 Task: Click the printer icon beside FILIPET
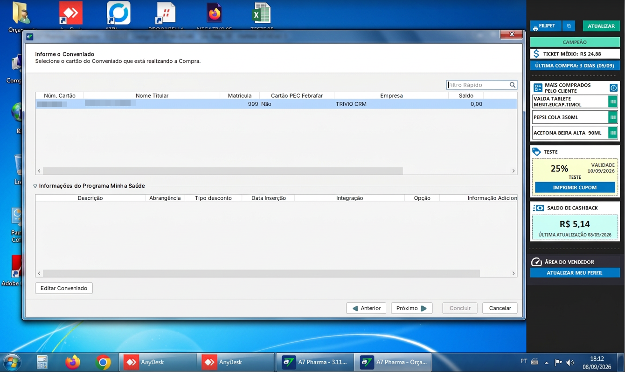click(535, 28)
